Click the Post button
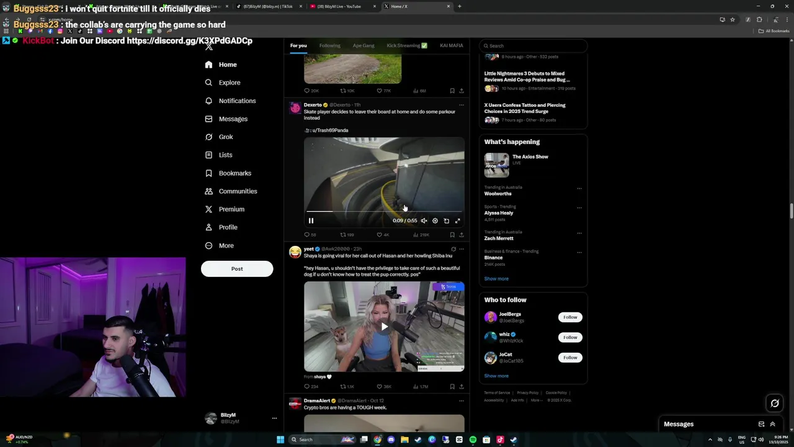 [237, 269]
